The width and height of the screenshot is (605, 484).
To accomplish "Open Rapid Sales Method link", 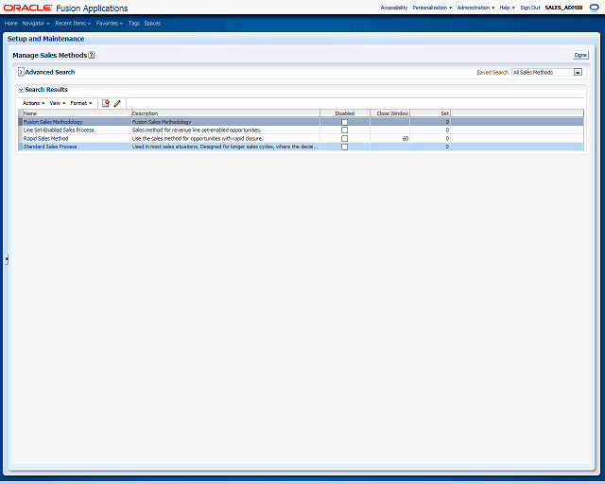I will [46, 139].
